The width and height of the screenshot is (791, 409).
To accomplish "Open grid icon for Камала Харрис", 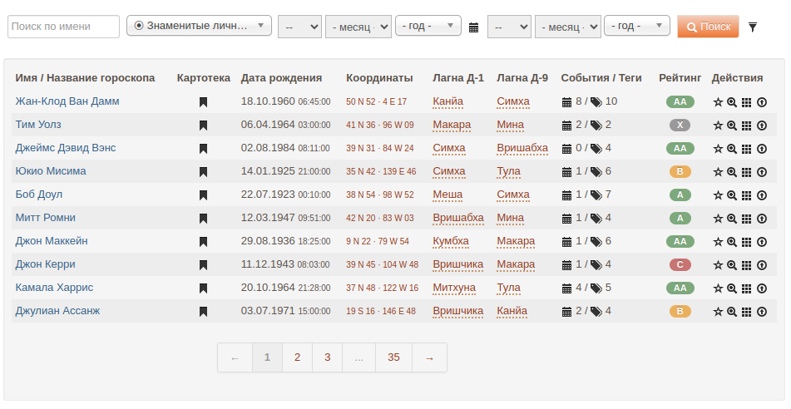I will pos(747,288).
